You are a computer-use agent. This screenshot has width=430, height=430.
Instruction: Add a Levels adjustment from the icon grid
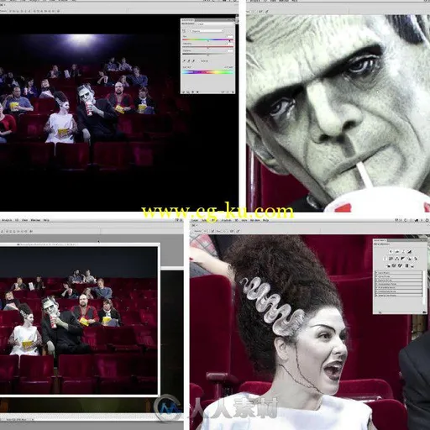(396, 251)
